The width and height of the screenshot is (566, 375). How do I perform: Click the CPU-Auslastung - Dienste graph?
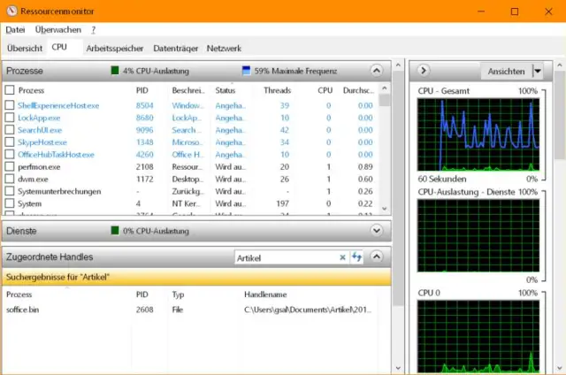tap(478, 235)
